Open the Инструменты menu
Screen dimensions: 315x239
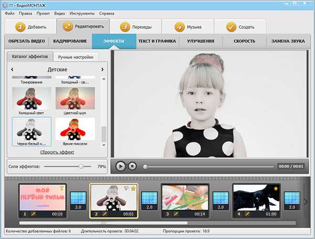point(82,14)
